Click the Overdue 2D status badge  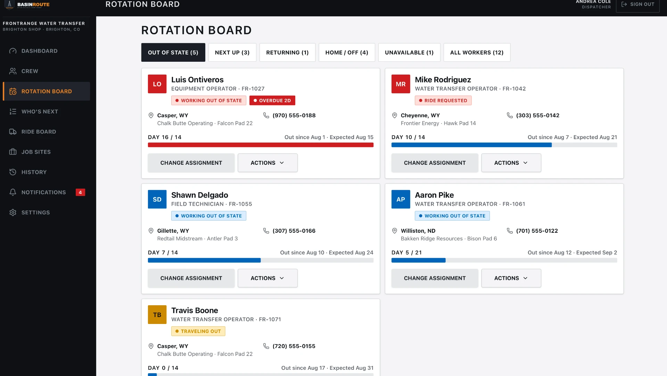point(272,101)
